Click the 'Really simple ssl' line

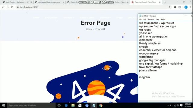tap(150, 43)
